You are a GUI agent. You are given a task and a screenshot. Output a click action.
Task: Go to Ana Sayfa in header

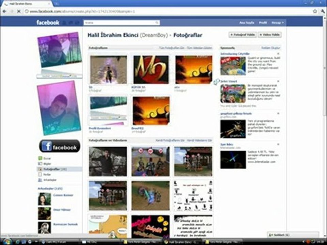click(x=247, y=23)
